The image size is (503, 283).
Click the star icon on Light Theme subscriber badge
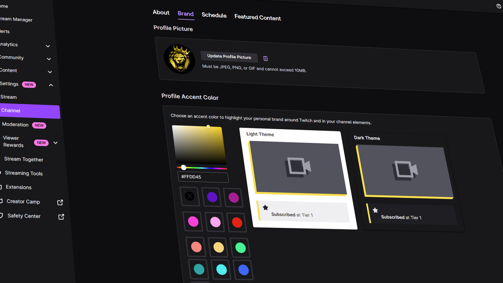coord(265,208)
